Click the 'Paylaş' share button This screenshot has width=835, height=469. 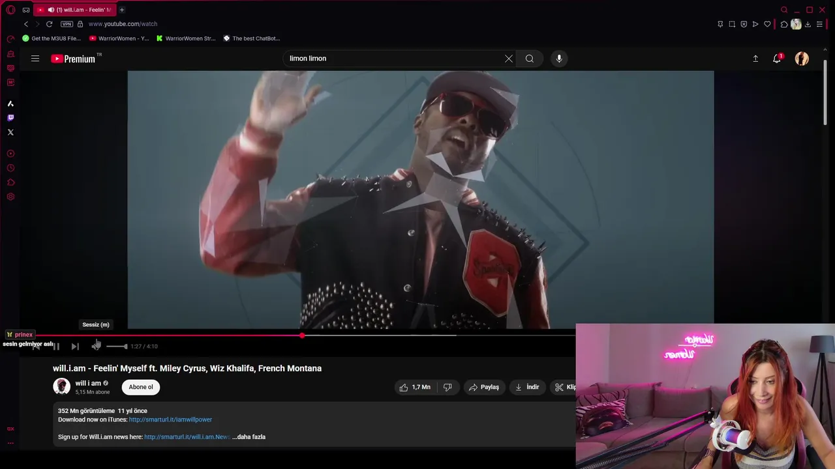[484, 387]
